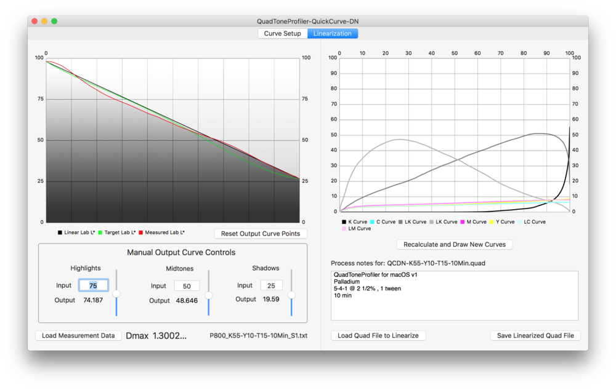The width and height of the screenshot is (616, 390).
Task: Click the magenta M Curve legend swatch
Action: (463, 222)
